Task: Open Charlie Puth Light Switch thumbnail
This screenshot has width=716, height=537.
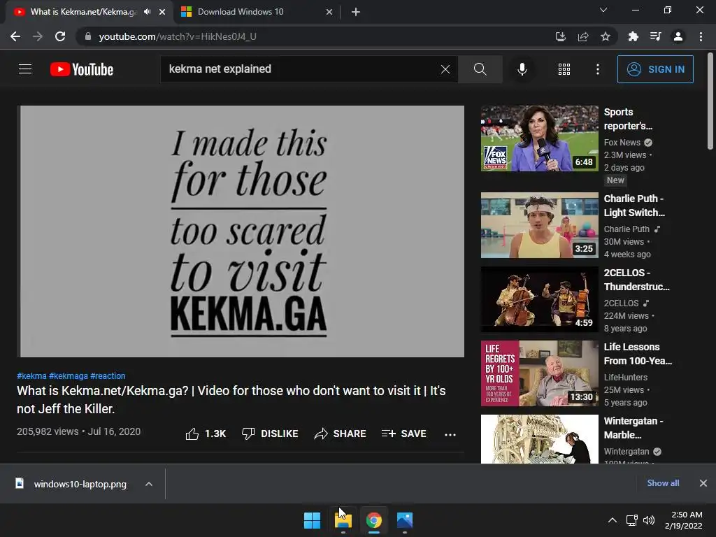Action: coord(539,225)
